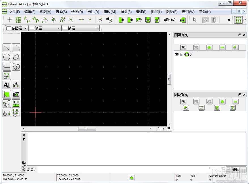Toggle visibility of layer 0

coord(176,54)
